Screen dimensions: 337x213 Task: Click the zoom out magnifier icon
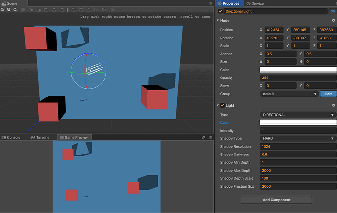(9, 10)
